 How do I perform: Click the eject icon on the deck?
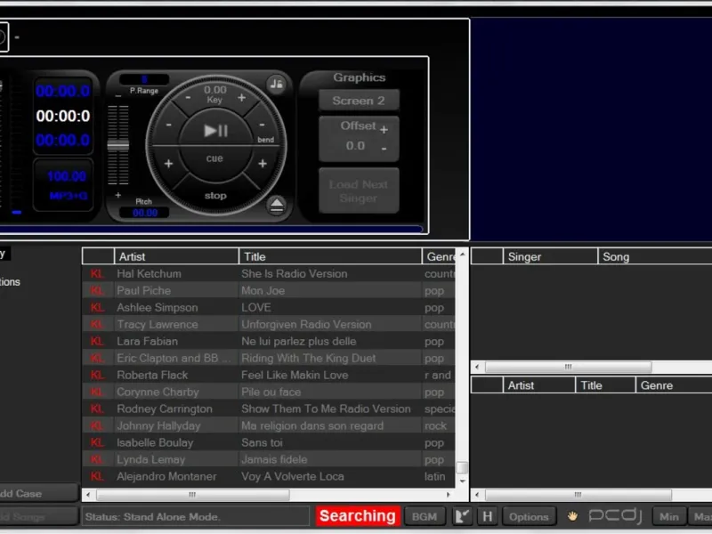tap(277, 206)
